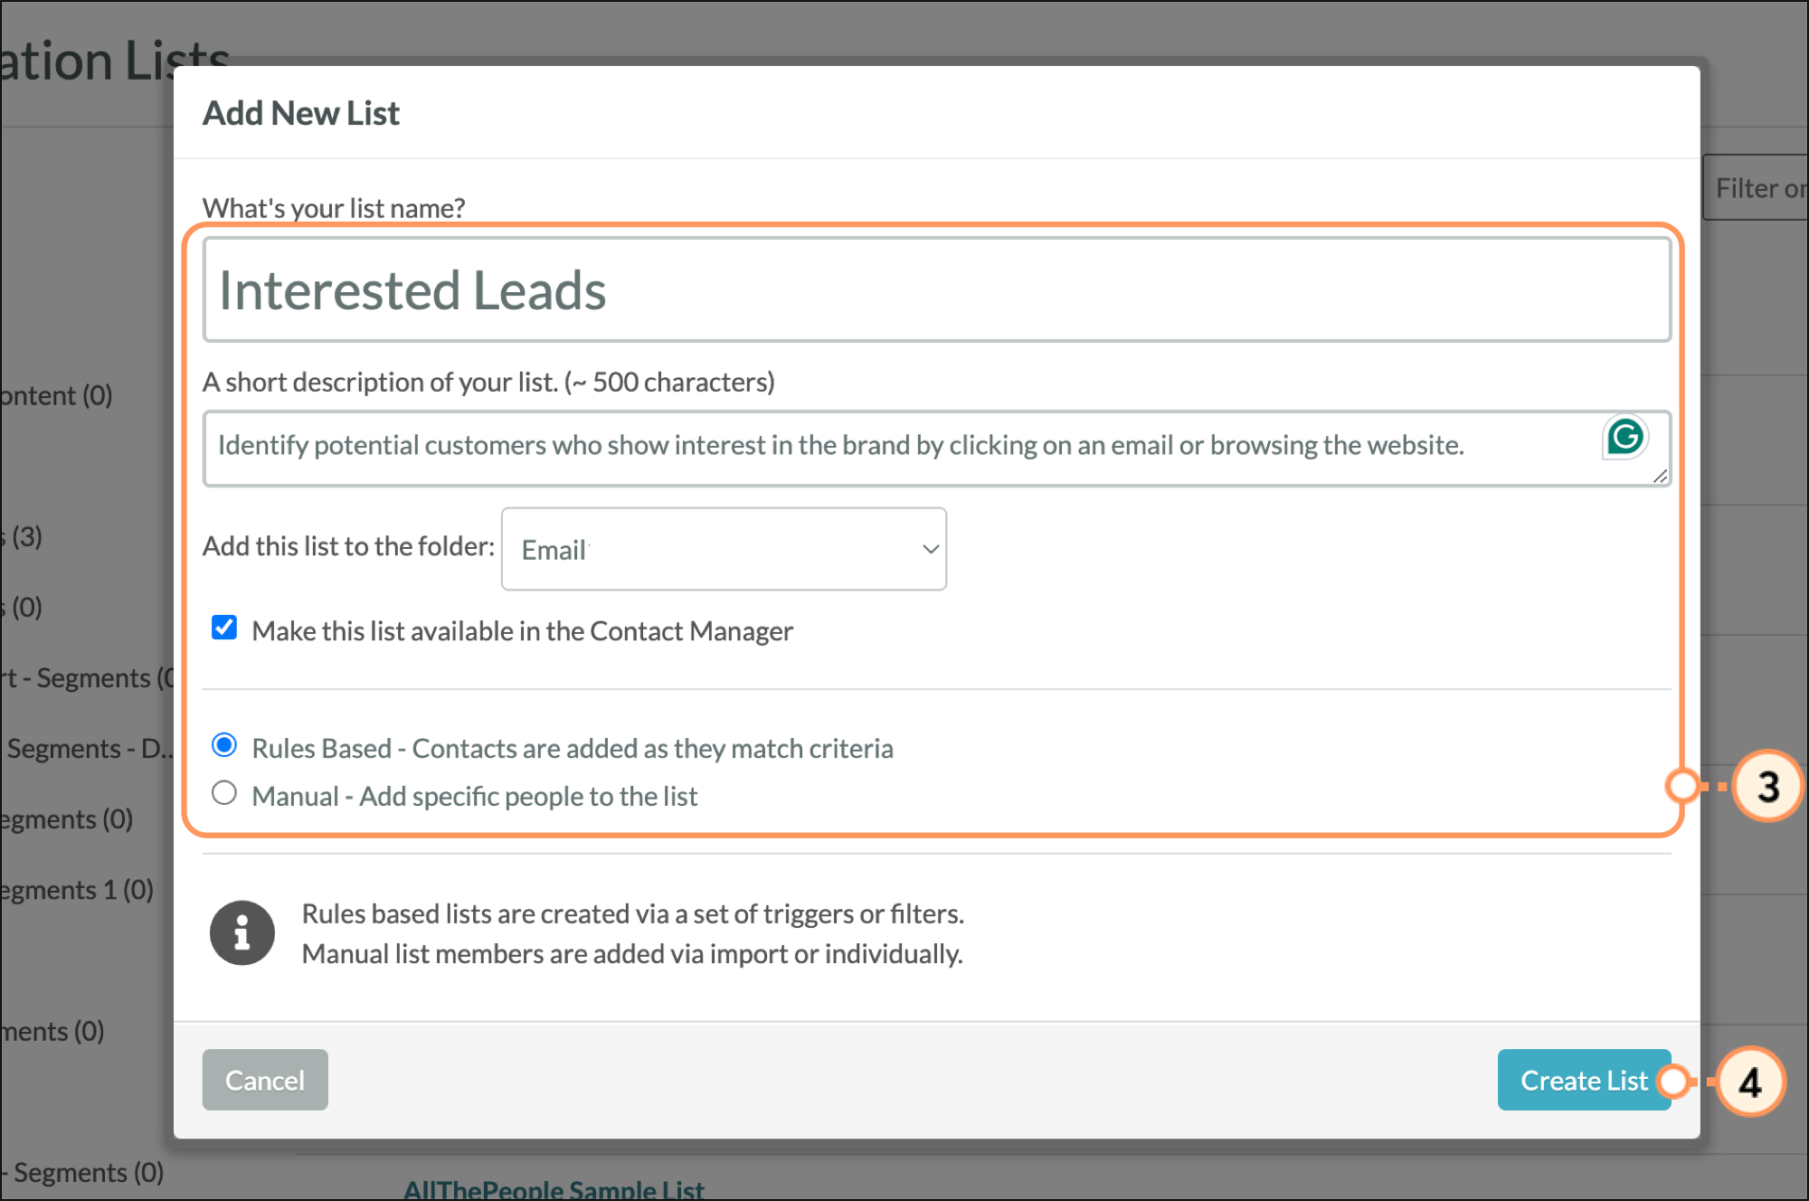Screen dimensions: 1809x1201
Task: Click the step 3 callout badge
Action: [1767, 786]
